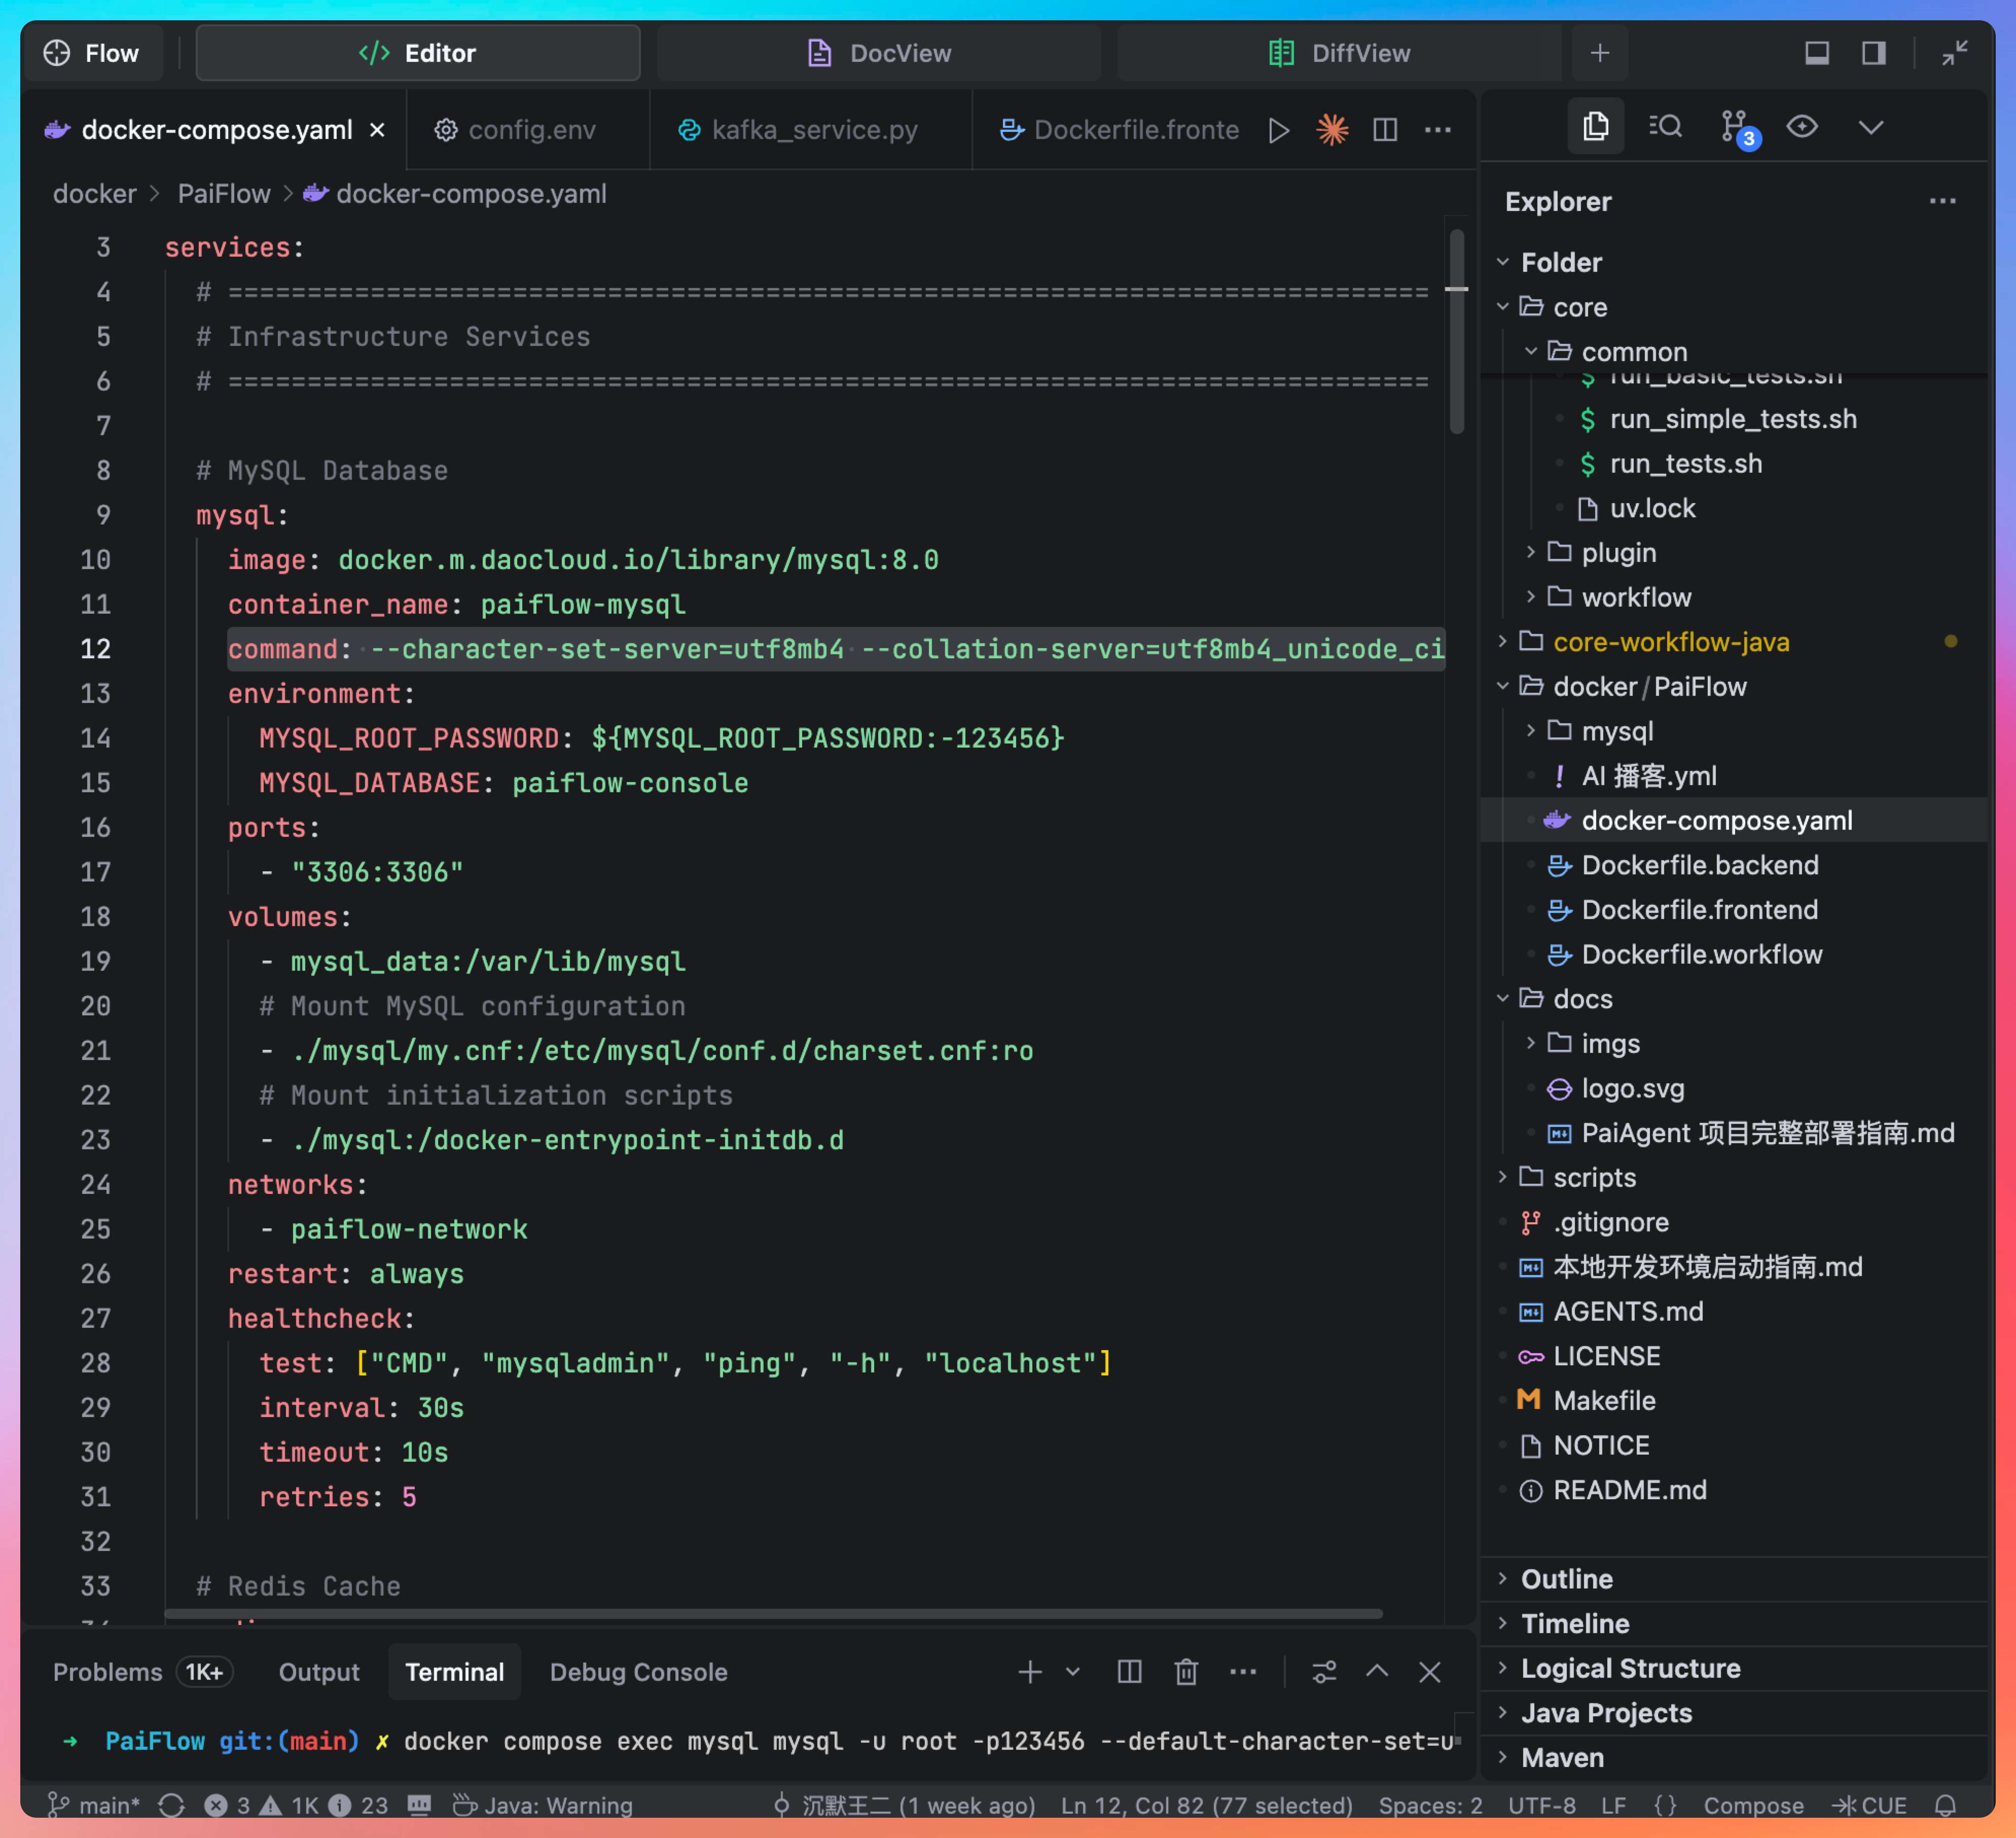Image resolution: width=2016 pixels, height=1838 pixels.
Task: Open Dockerfile.backend in the Explorer tree
Action: click(x=1699, y=865)
